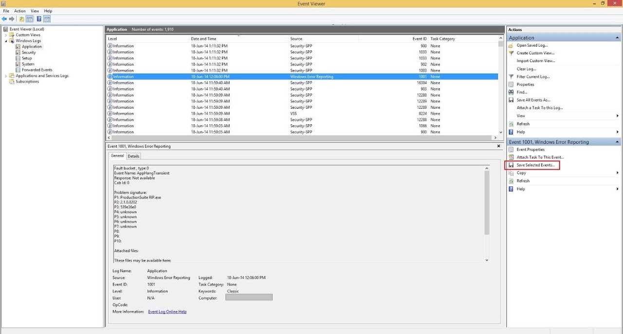
Task: Click Attach a Task To this Log
Action: coord(540,108)
